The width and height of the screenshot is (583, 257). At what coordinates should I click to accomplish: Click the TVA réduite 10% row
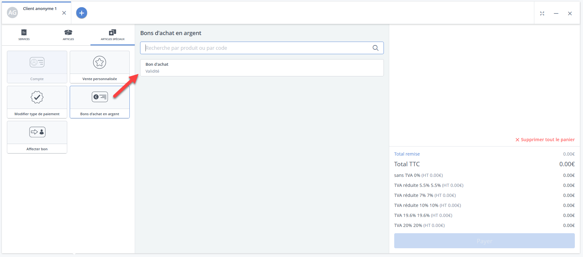(484, 205)
